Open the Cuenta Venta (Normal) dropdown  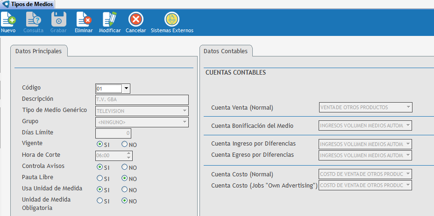pos(409,107)
